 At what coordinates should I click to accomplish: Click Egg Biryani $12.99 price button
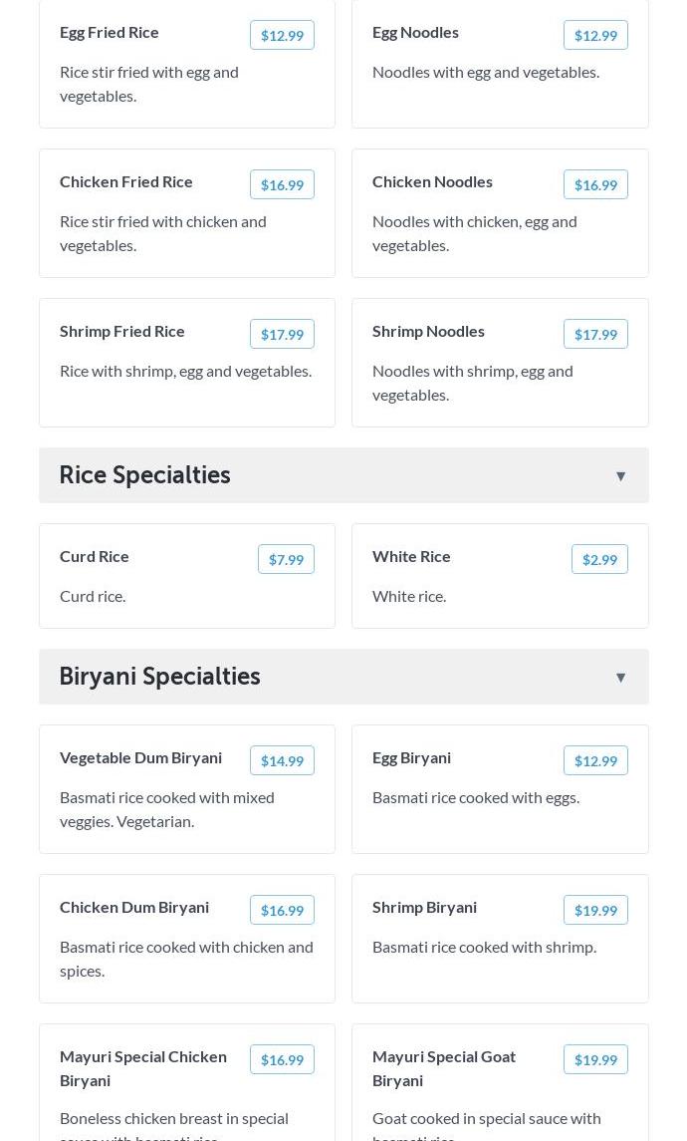(595, 760)
